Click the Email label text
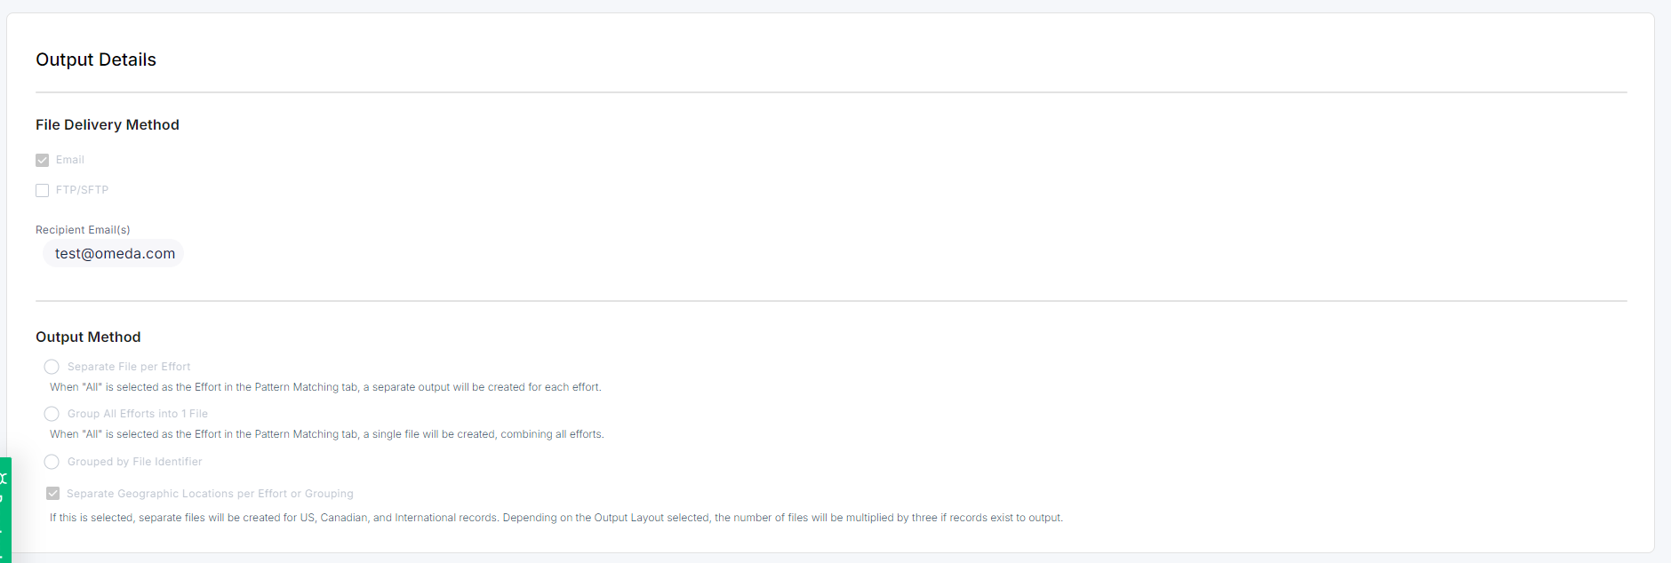 (70, 160)
